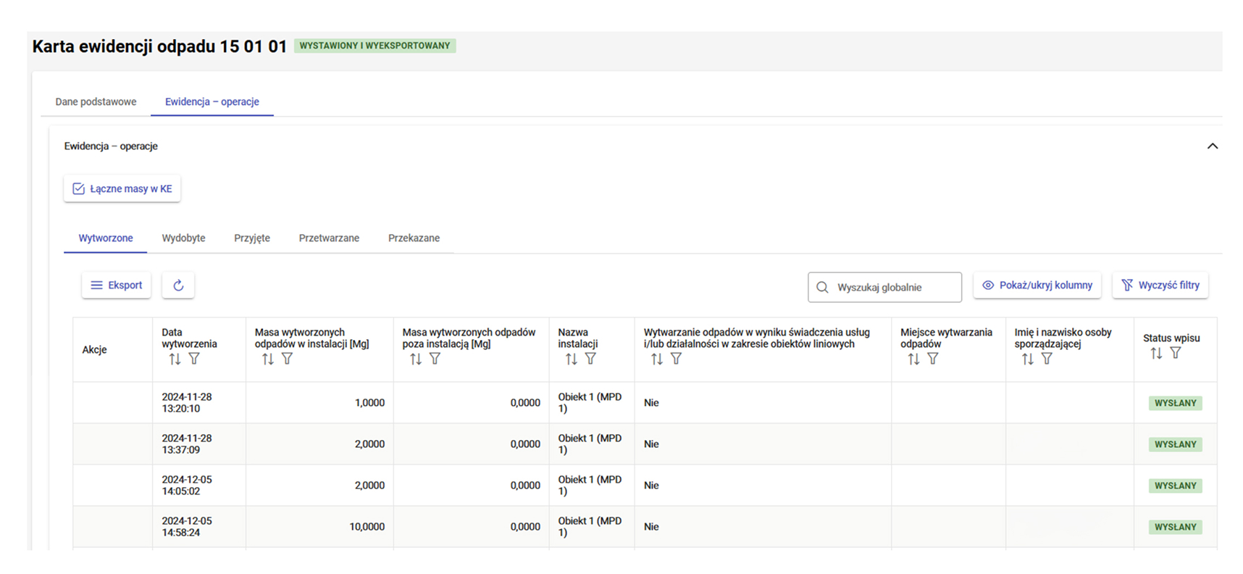The image size is (1243, 574).
Task: Sort by Status wpisu column
Action: (x=1156, y=353)
